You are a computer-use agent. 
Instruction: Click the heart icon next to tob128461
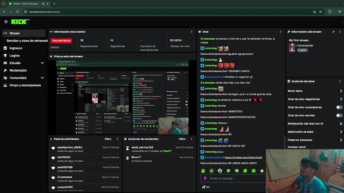tap(53, 158)
